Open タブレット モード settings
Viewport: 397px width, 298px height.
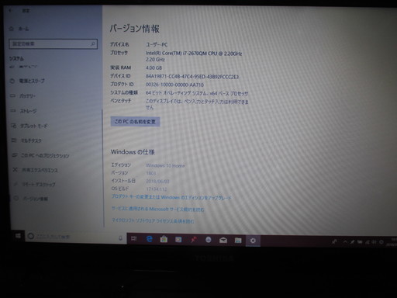(34, 126)
